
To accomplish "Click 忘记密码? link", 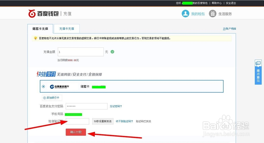I will [116, 106].
